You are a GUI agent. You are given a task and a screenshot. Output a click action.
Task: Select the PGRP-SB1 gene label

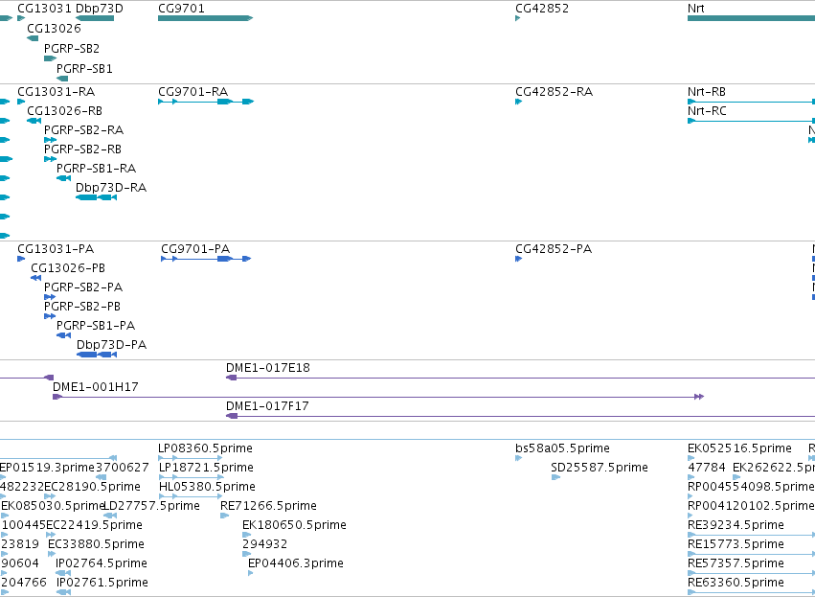(84, 69)
